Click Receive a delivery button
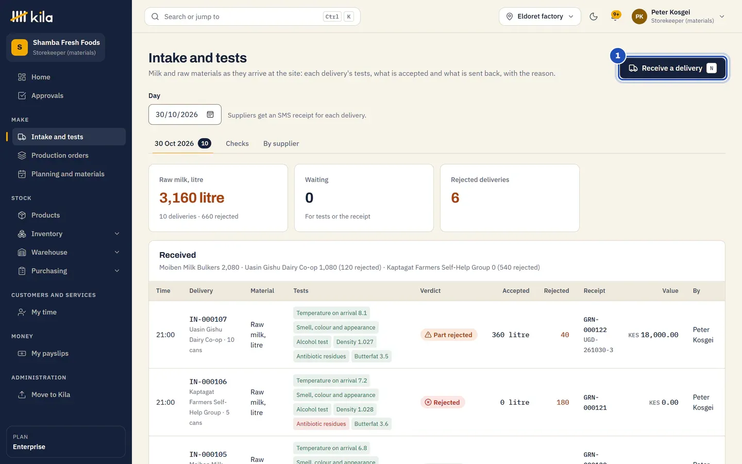Viewport: 742px width, 464px height. (672, 68)
